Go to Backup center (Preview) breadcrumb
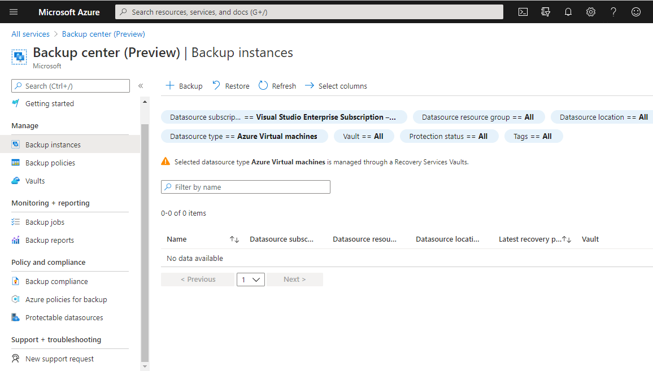This screenshot has width=653, height=371. (103, 34)
